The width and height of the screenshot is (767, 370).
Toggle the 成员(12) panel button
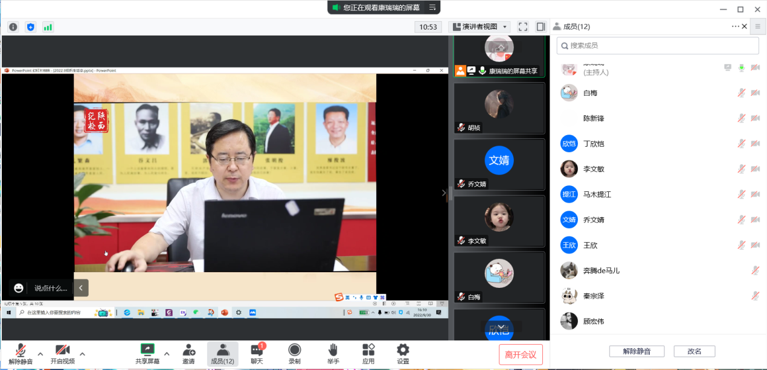pos(222,354)
